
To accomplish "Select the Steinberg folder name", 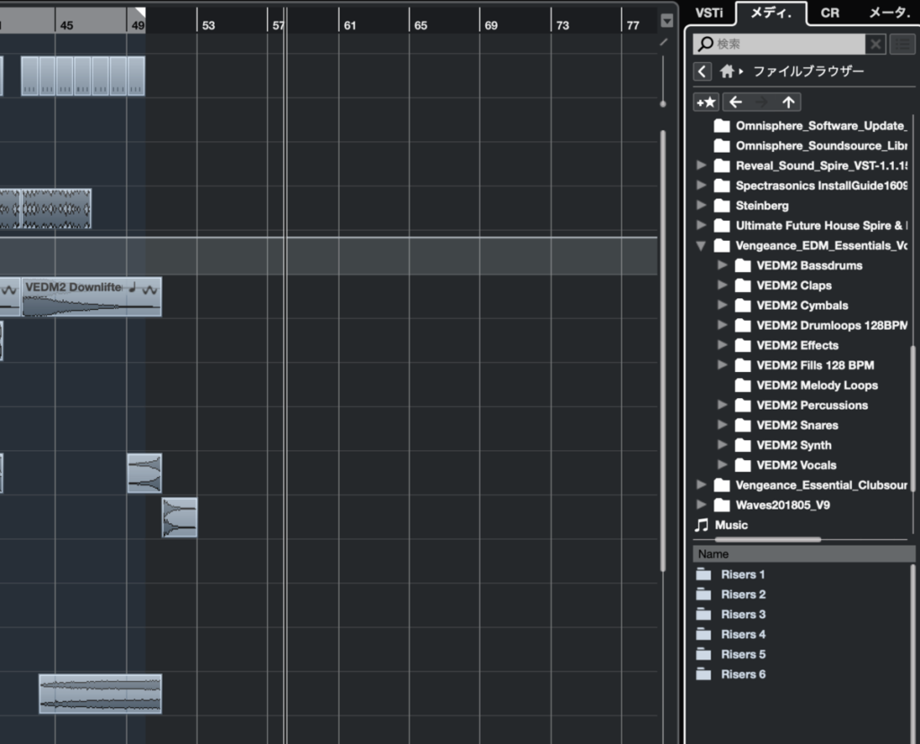I will click(x=762, y=206).
